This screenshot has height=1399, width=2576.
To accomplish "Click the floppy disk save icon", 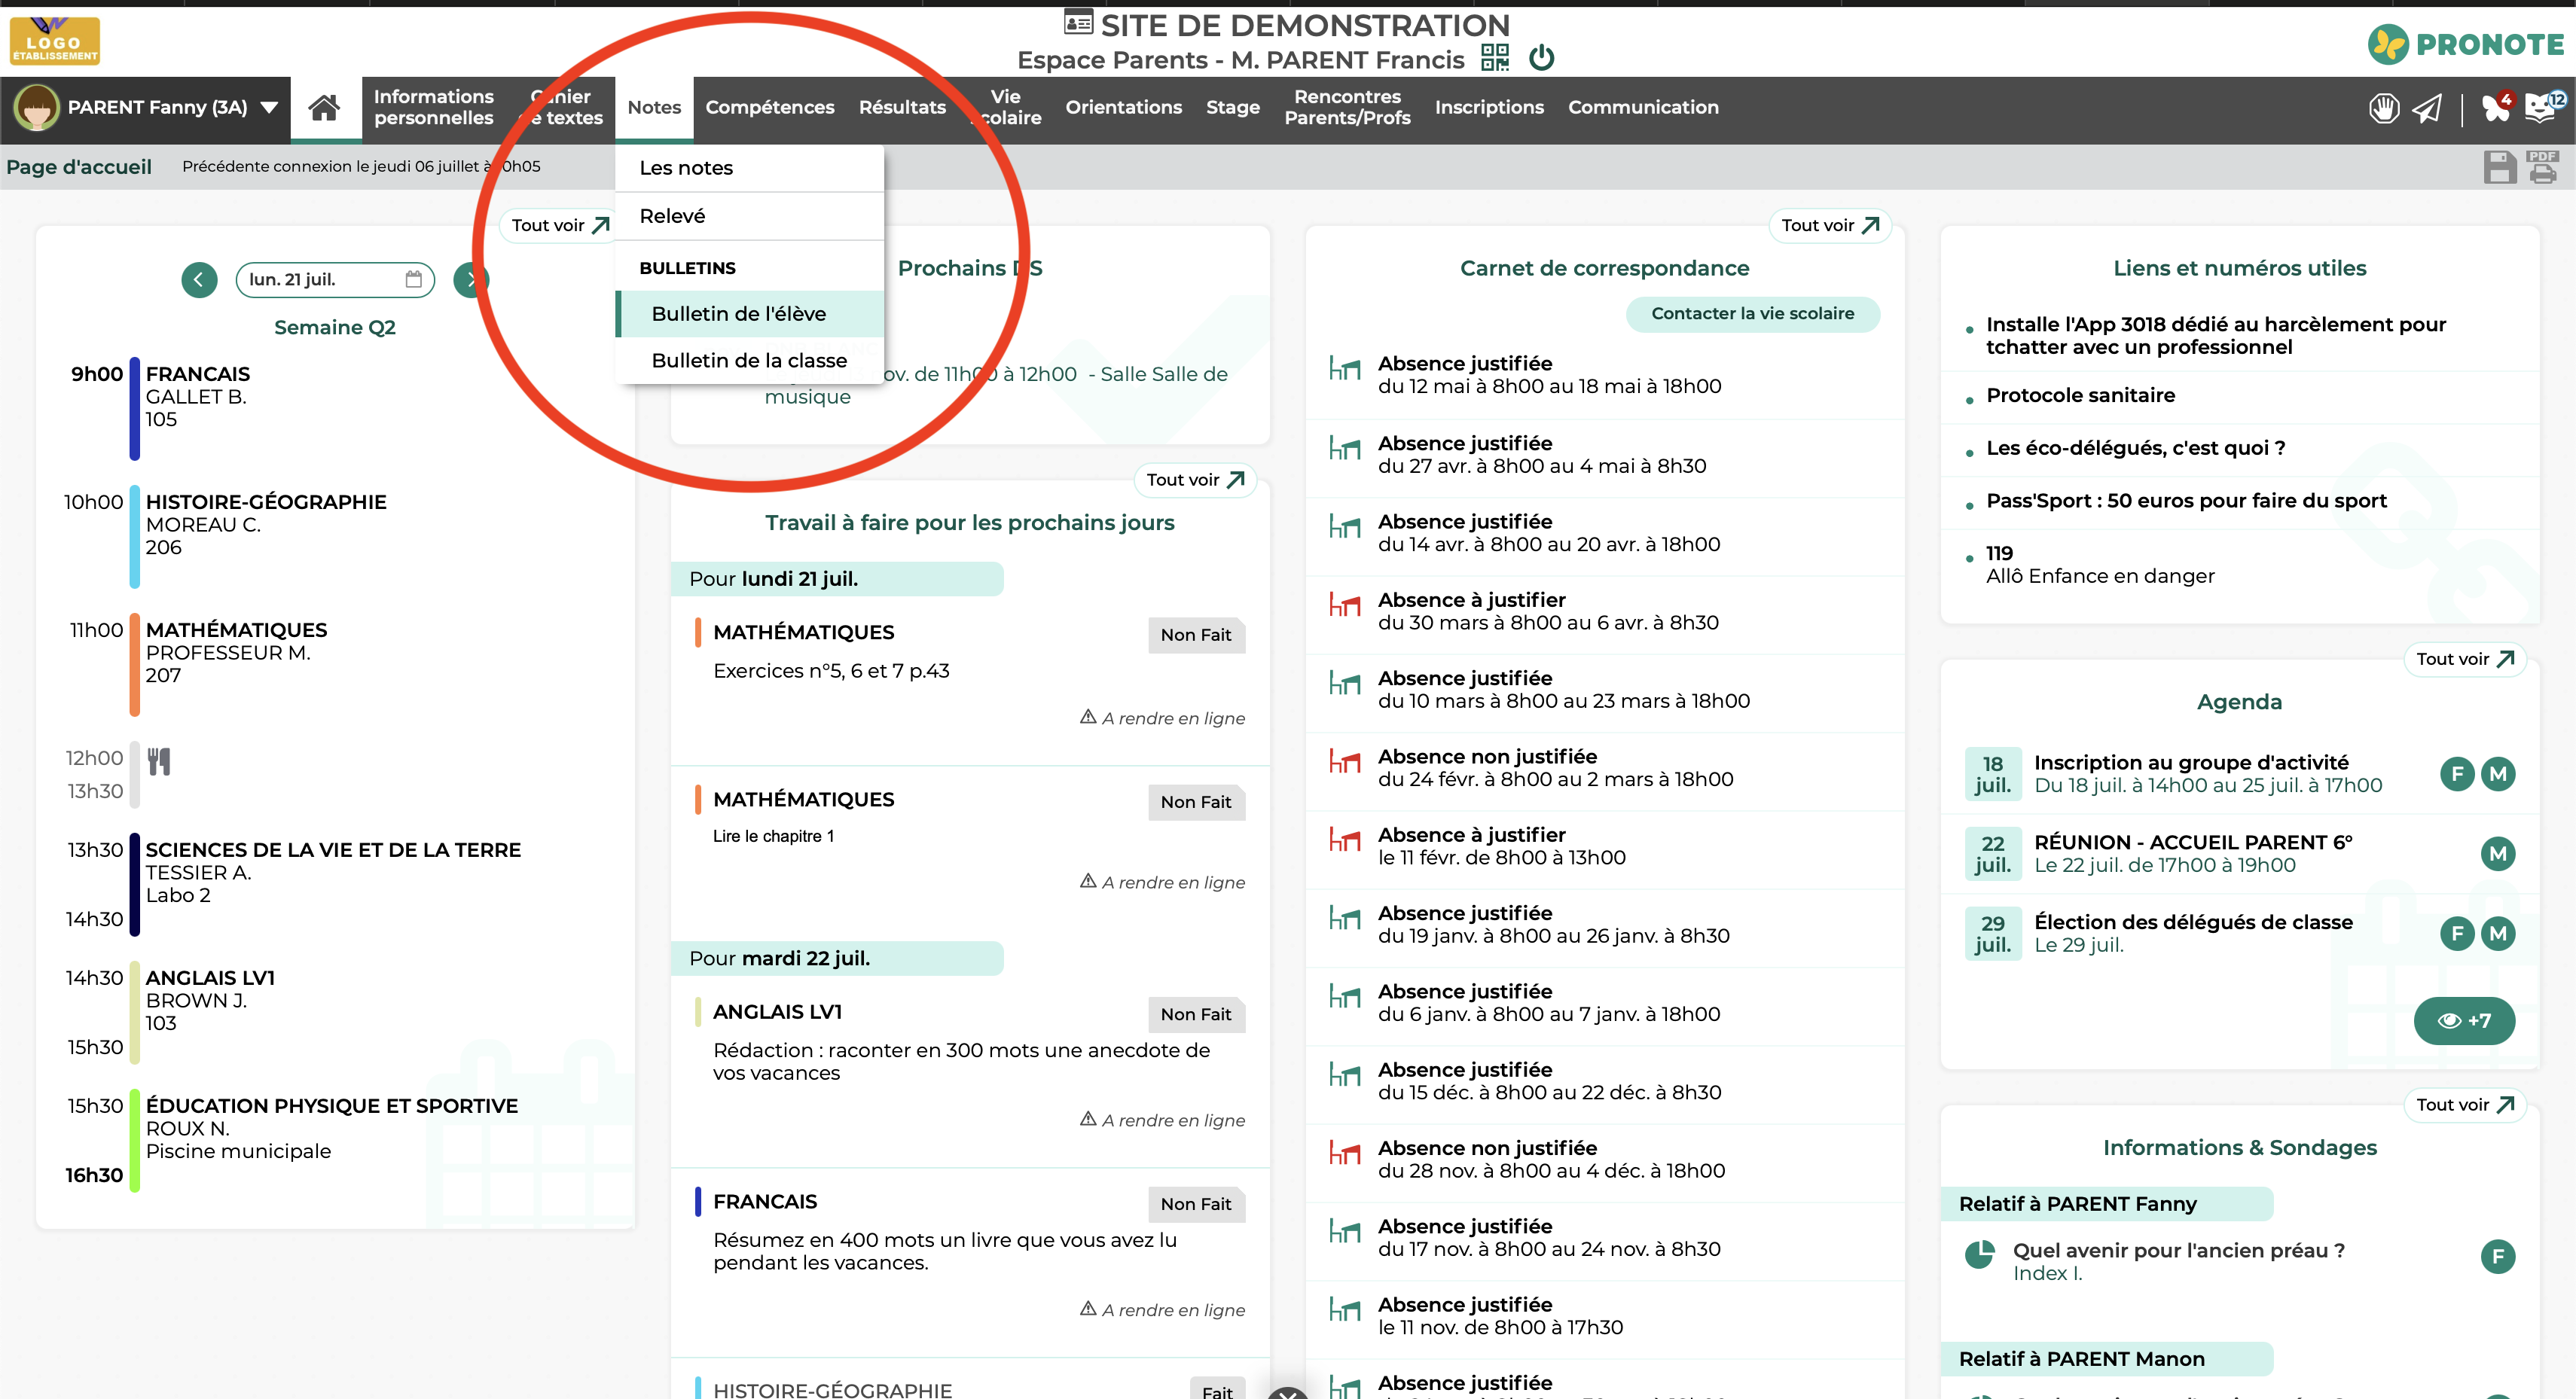I will (x=2499, y=167).
